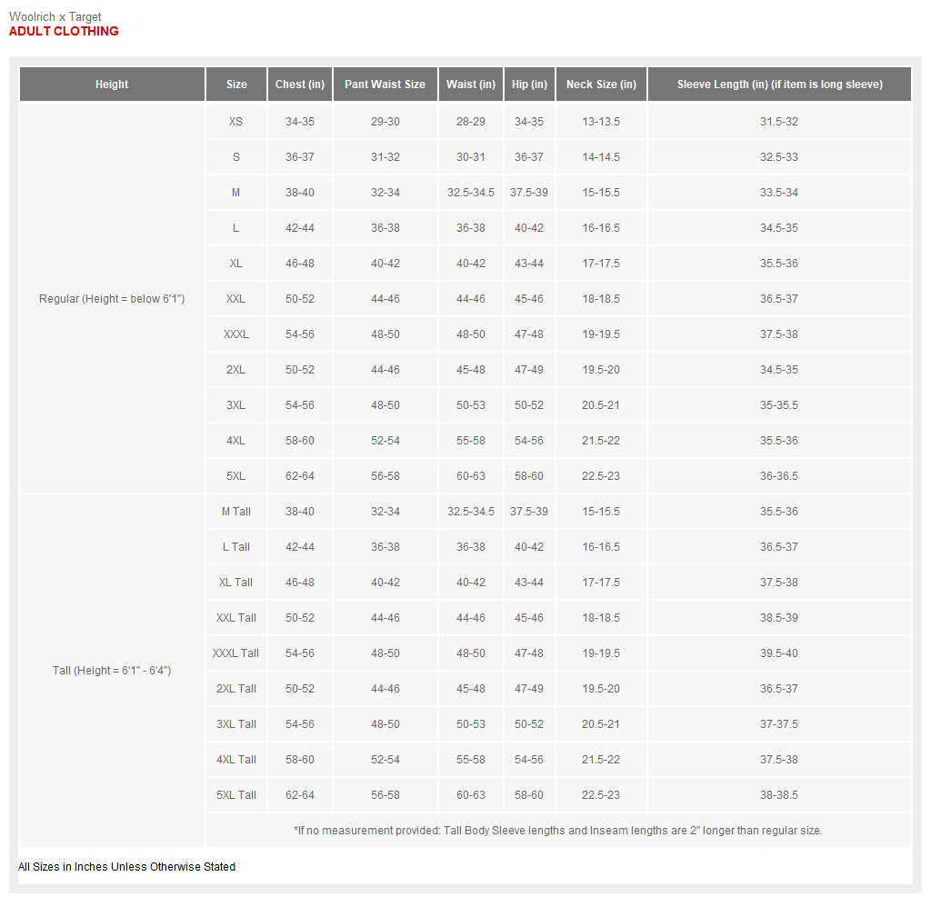Select the Size column header
Screen dimensions: 931x907
click(x=236, y=85)
